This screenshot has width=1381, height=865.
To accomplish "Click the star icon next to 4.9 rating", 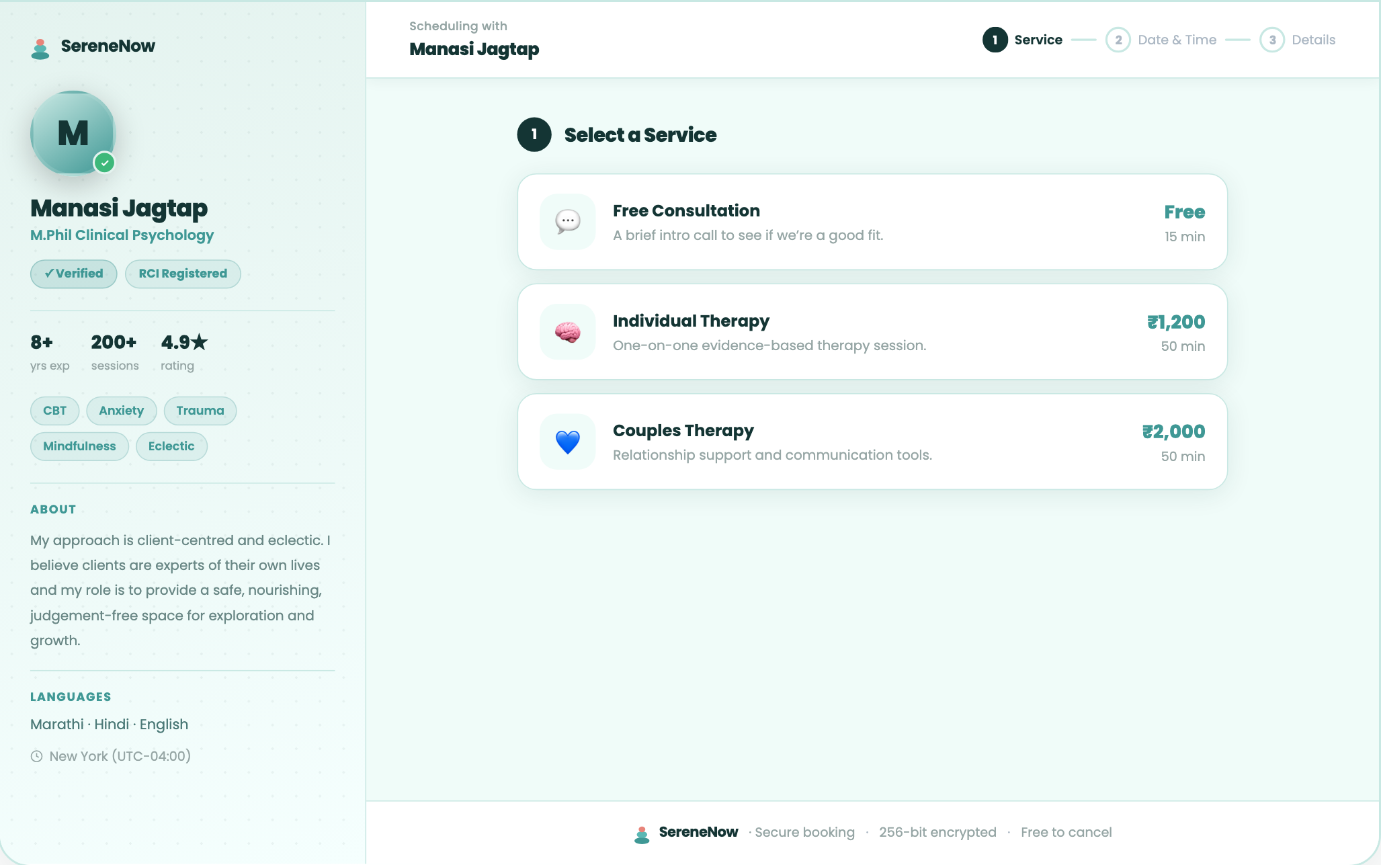I will (x=200, y=342).
